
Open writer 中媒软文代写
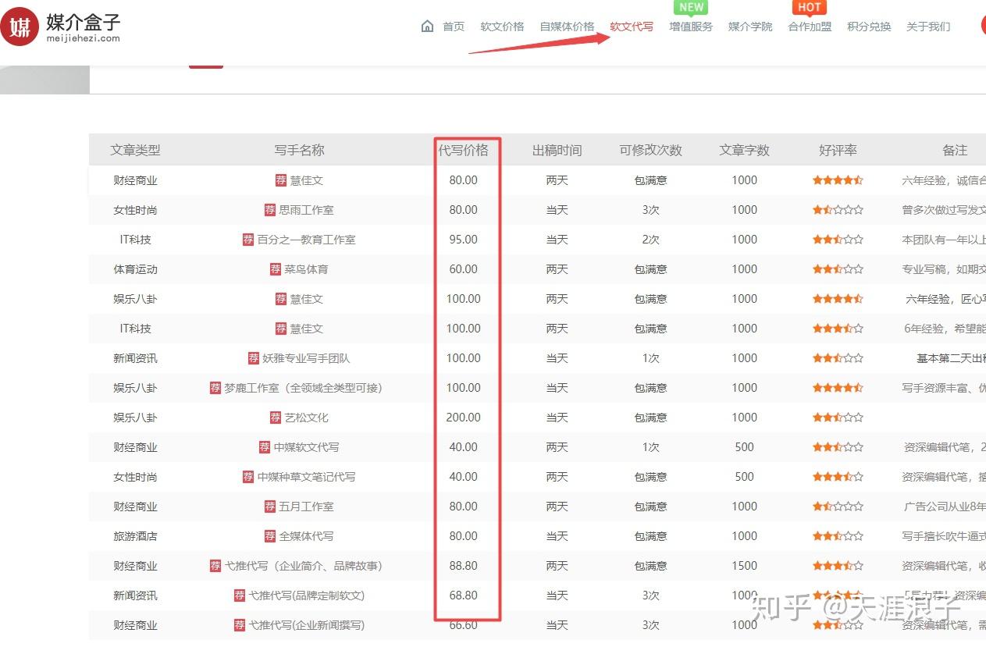click(x=306, y=447)
